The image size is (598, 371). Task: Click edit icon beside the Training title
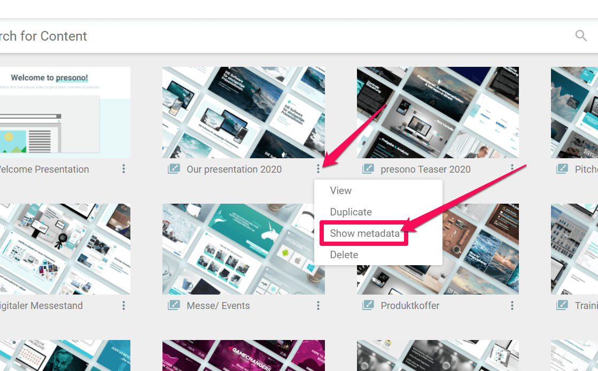562,305
